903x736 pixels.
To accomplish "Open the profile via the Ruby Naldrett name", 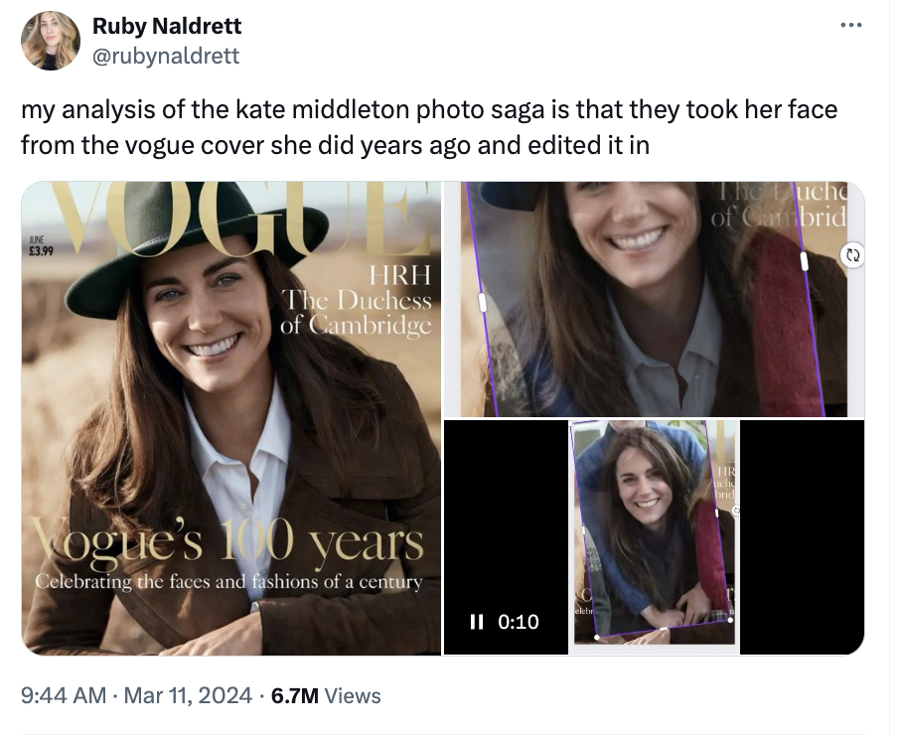I will 167,26.
